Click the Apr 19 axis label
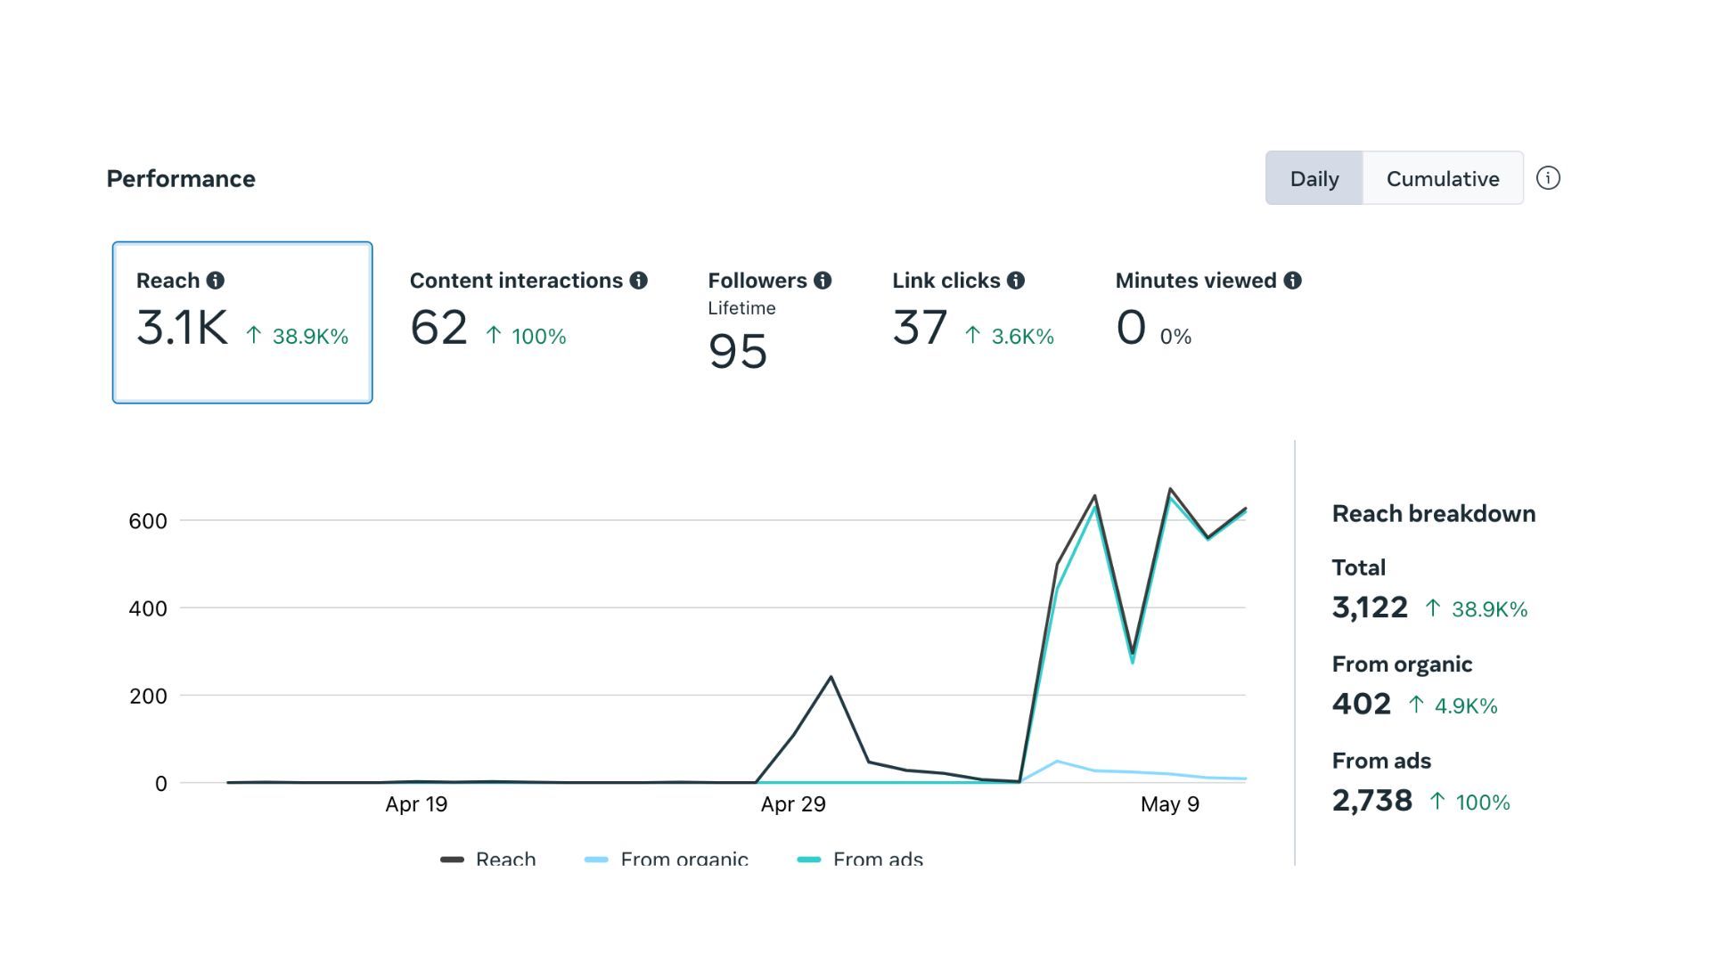This screenshot has width=1711, height=962. 416,804
